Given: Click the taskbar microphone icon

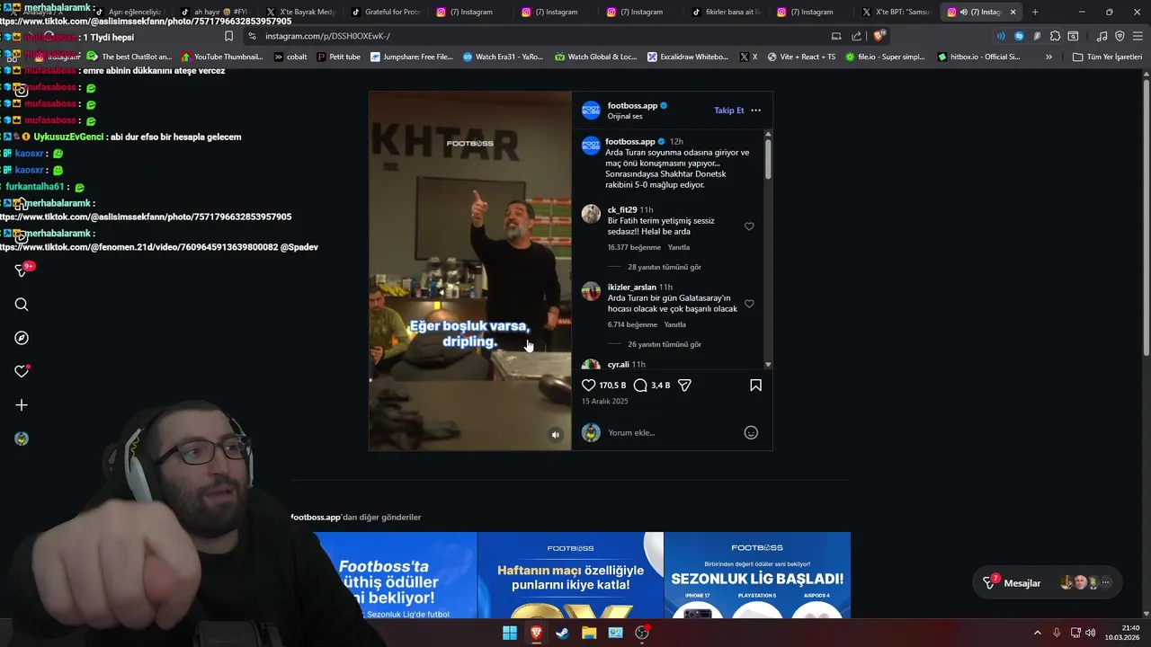Looking at the screenshot, I should 1057,633.
